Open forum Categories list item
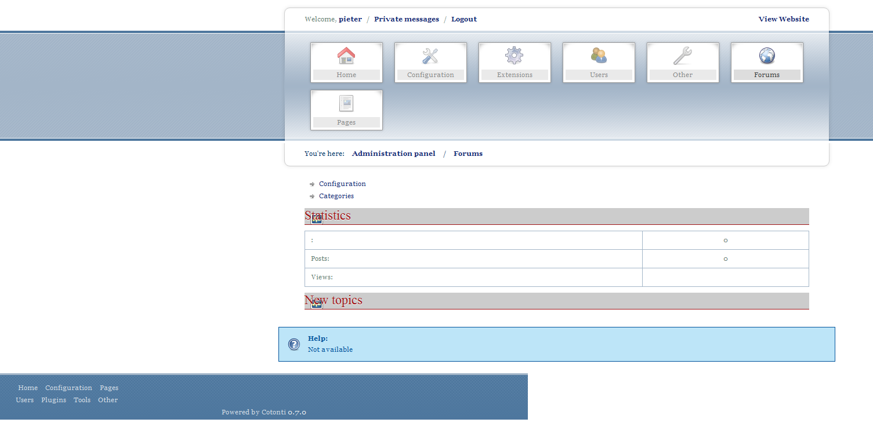 click(336, 196)
